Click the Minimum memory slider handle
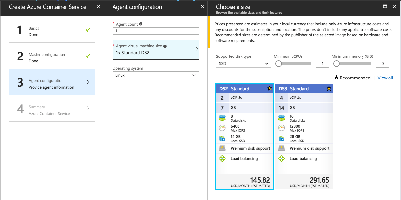 click(x=337, y=64)
